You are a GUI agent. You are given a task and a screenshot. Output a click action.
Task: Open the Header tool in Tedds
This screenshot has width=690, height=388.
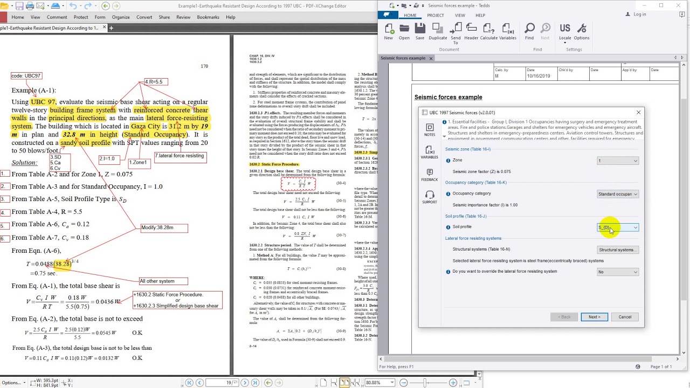[471, 31]
